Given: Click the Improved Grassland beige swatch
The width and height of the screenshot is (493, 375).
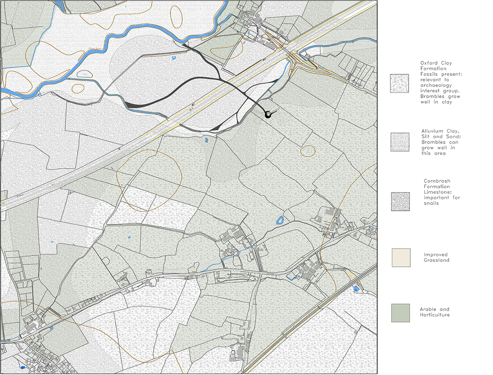Looking at the screenshot, I should [x=401, y=257].
